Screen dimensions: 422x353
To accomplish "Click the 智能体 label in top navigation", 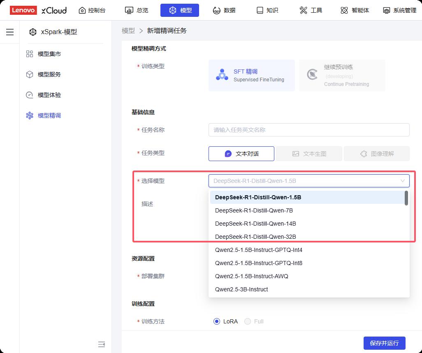I will click(360, 10).
